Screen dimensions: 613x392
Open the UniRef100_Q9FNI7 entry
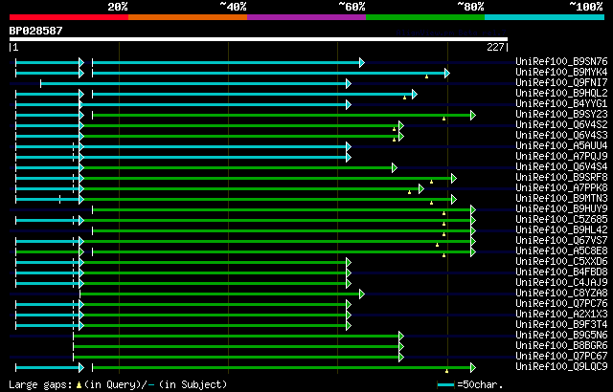coord(561,82)
